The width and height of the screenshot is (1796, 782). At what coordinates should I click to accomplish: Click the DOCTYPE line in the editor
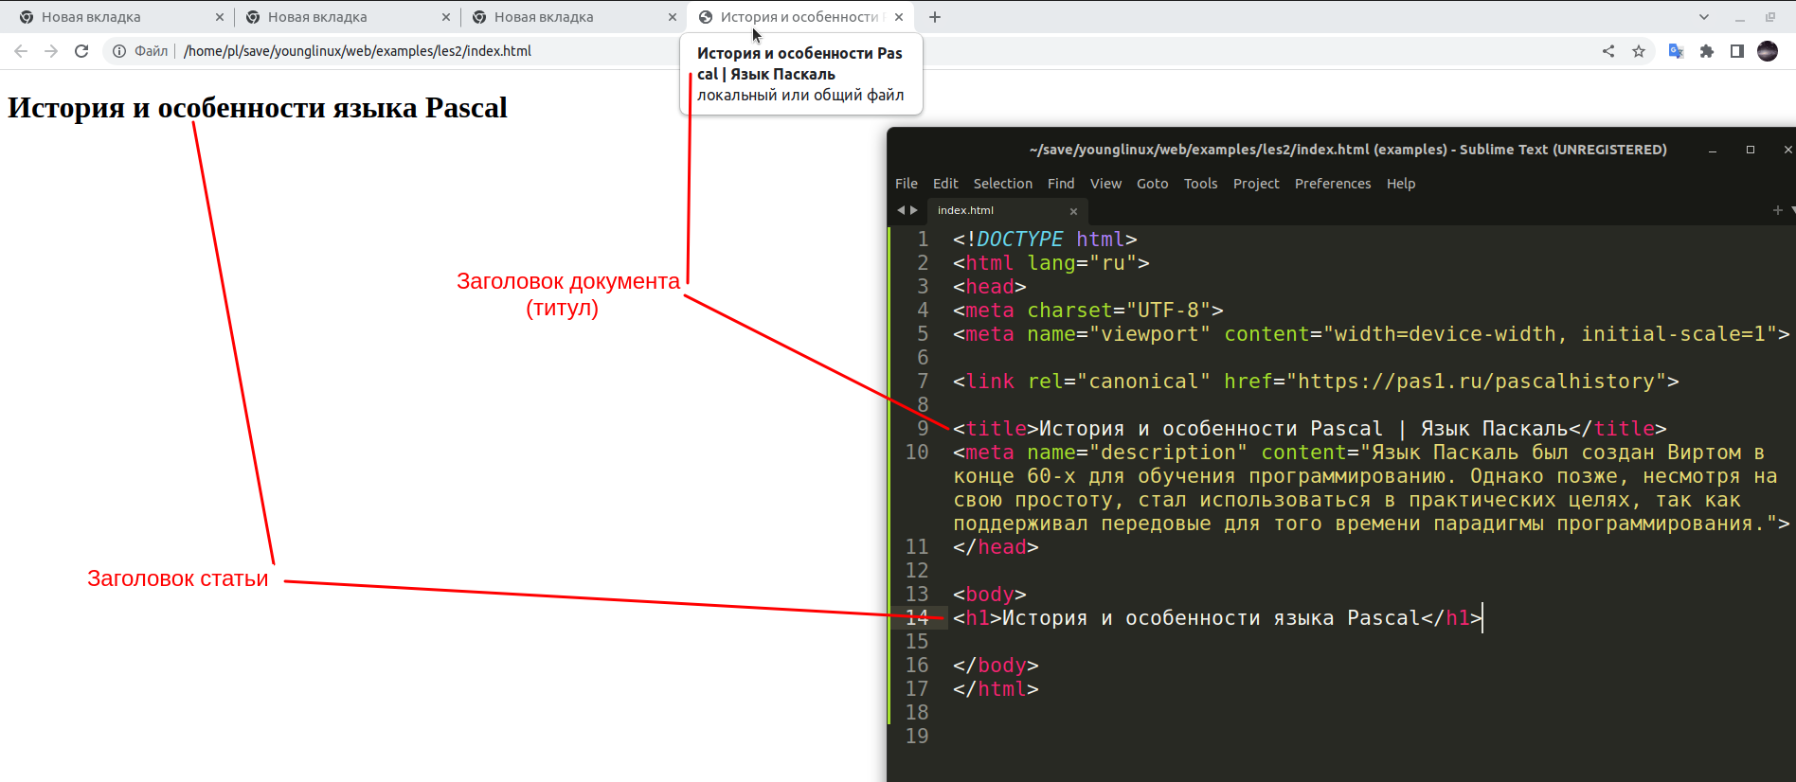pos(1045,240)
